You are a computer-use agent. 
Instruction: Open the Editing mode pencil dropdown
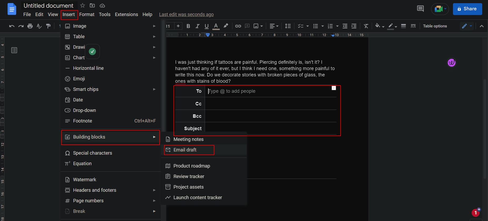[x=467, y=26]
